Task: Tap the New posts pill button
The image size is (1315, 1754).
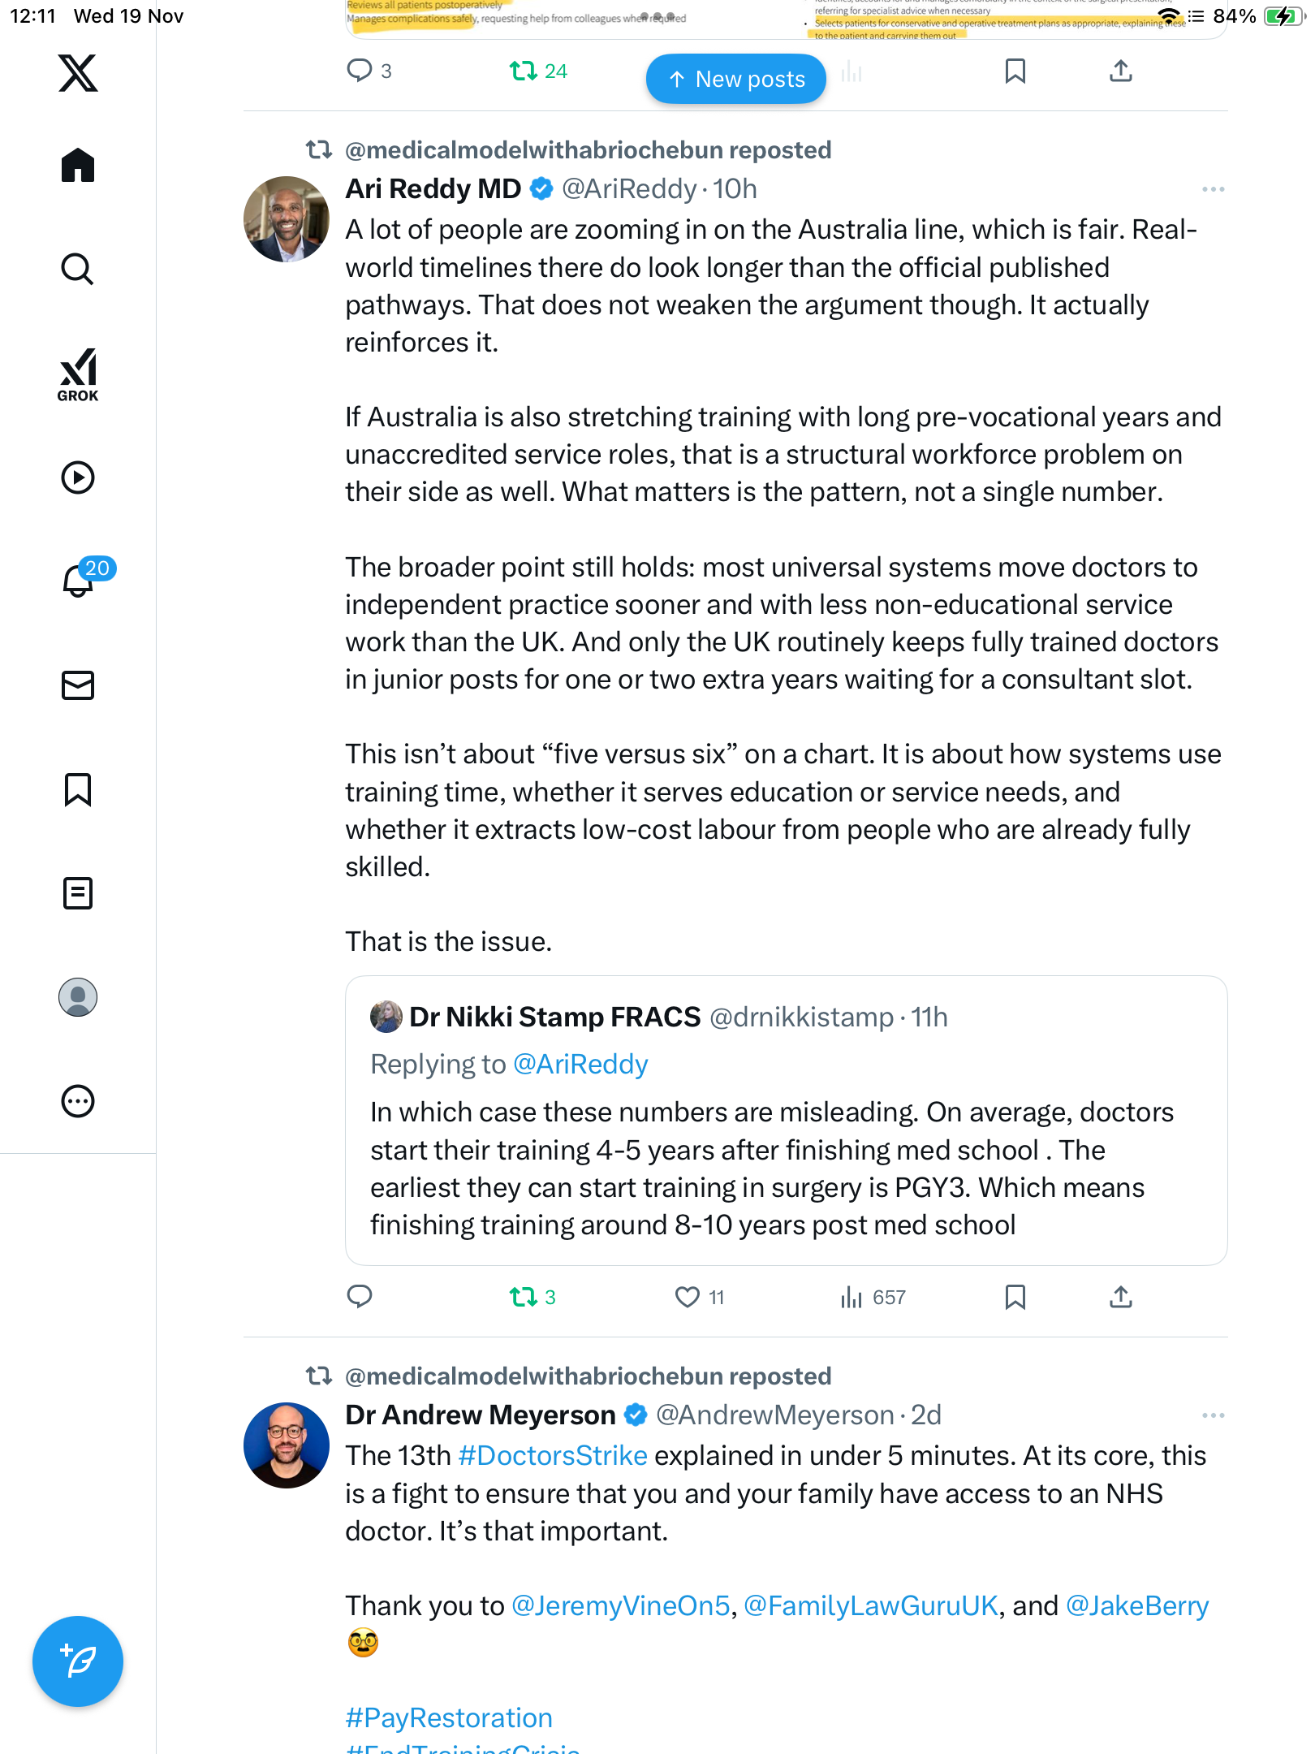Action: coord(735,79)
